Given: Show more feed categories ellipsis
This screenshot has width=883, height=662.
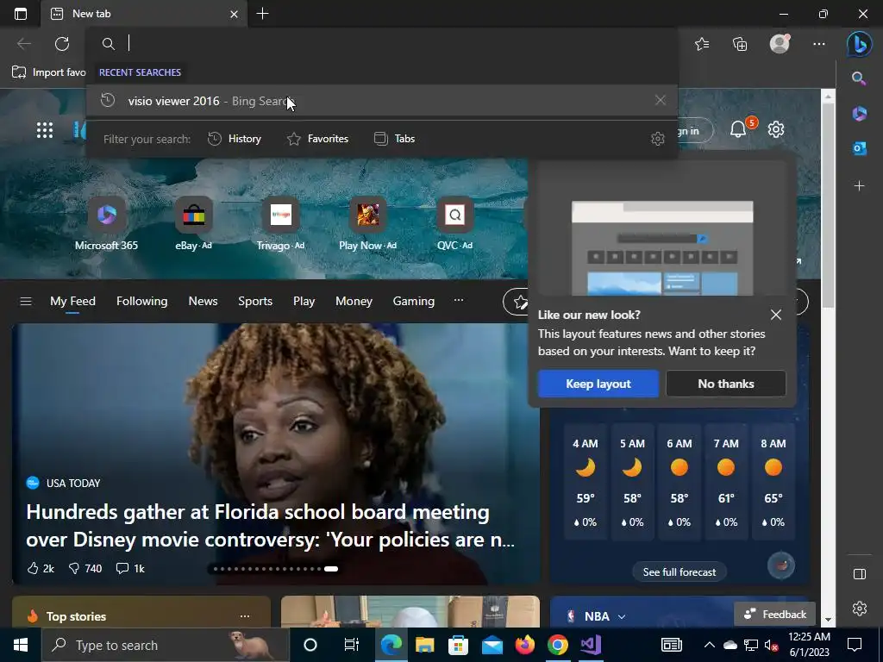Looking at the screenshot, I should click(x=459, y=300).
